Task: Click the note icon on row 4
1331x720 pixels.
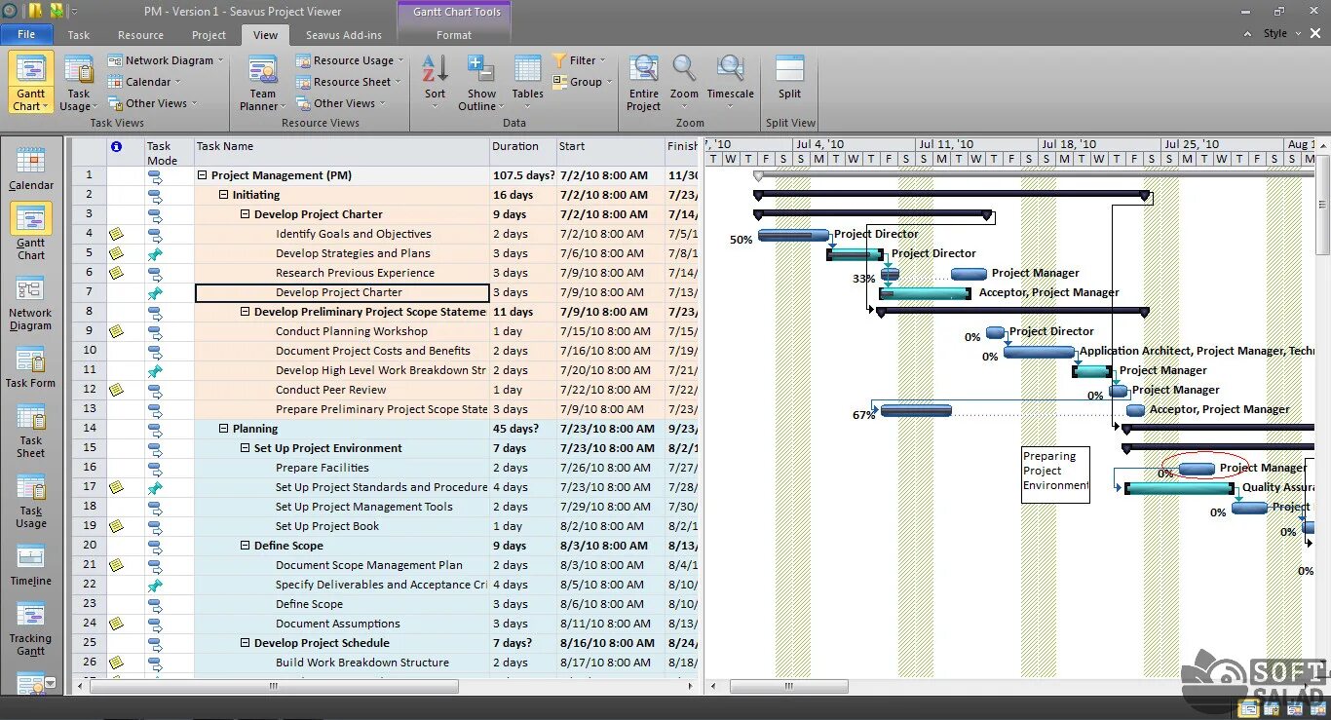Action: click(116, 234)
